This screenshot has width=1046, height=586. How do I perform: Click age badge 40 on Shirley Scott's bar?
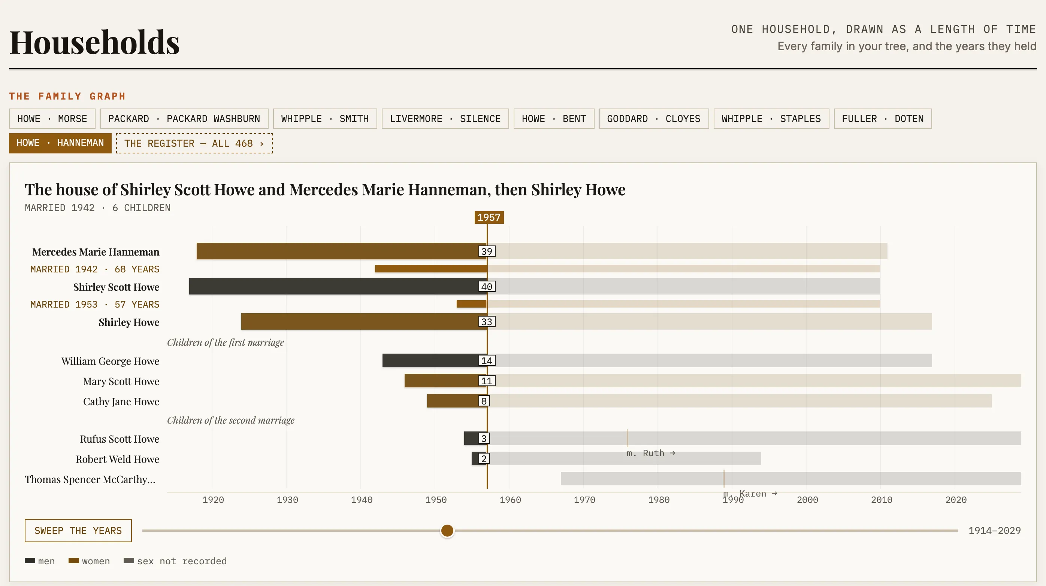click(487, 287)
